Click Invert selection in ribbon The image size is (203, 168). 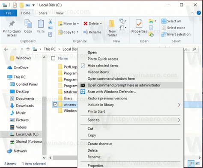click(x=176, y=34)
